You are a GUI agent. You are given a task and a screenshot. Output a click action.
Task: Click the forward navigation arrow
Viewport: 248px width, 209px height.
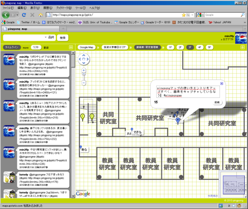[x=13, y=15]
